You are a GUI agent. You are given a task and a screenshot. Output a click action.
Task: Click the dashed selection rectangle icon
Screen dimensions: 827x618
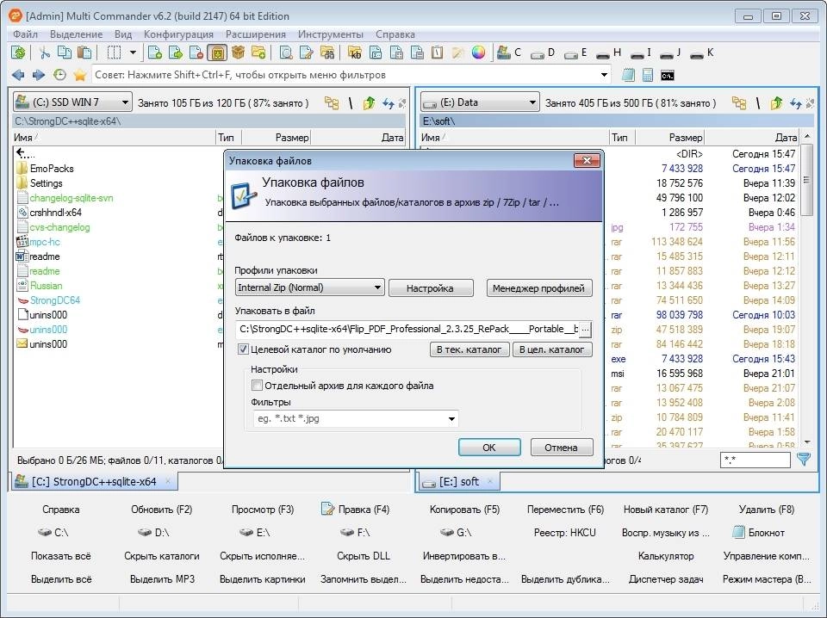tap(114, 53)
